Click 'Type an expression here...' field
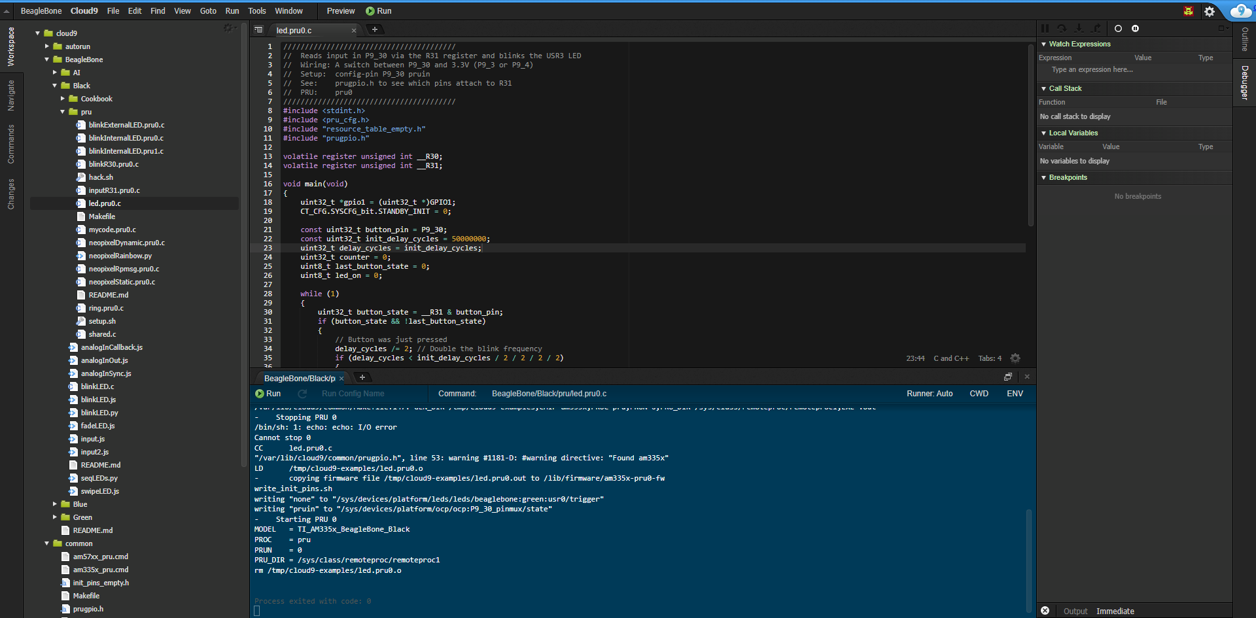Viewport: 1256px width, 618px height. (1092, 69)
